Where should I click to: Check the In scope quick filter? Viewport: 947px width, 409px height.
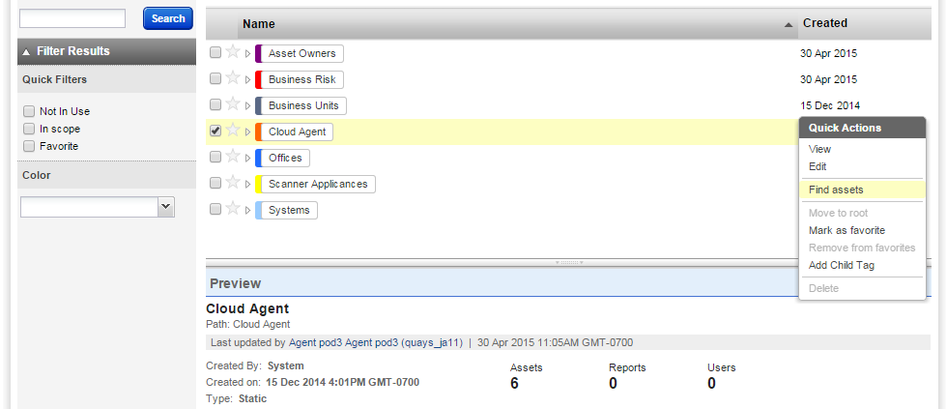coord(28,129)
